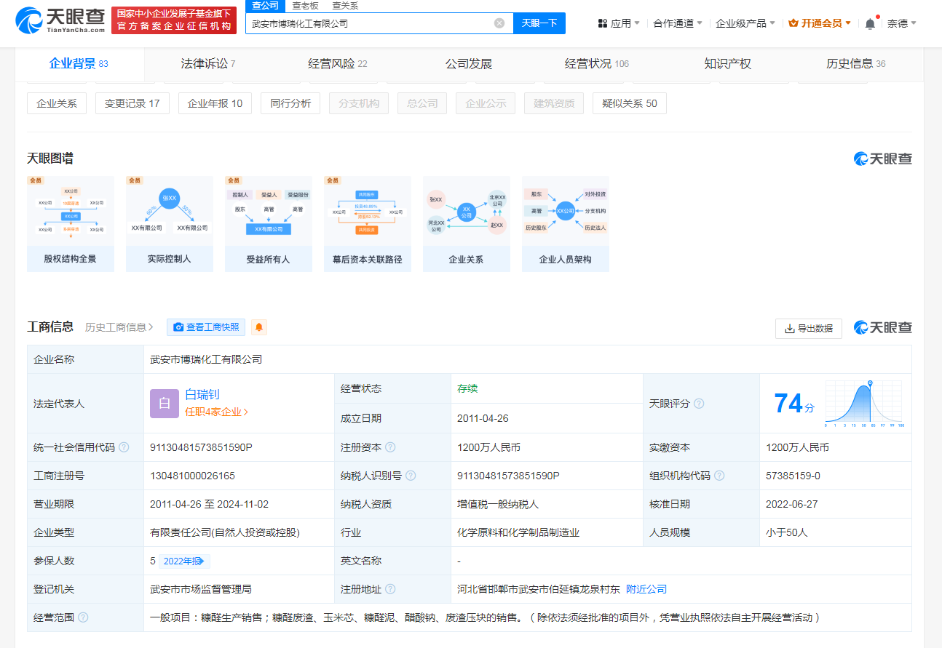This screenshot has height=648, width=942.
Task: Expand the 应用 dropdown menu
Action: point(619,23)
